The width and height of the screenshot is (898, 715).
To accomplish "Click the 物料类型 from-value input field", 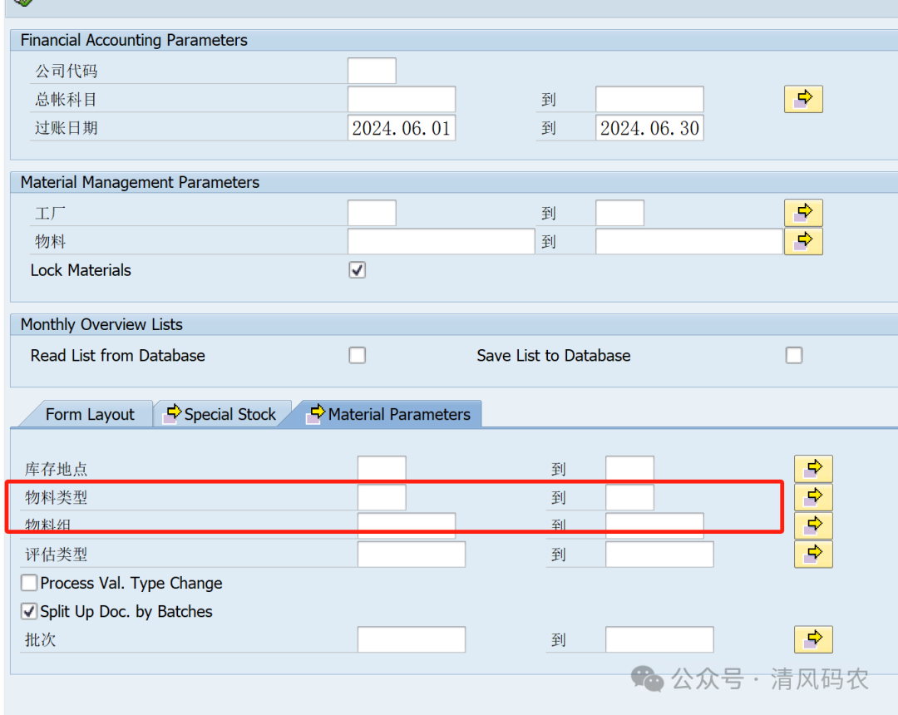I will [x=382, y=497].
